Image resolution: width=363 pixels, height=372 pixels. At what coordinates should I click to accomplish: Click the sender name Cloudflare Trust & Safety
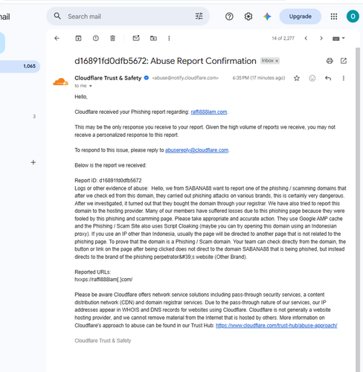click(108, 78)
